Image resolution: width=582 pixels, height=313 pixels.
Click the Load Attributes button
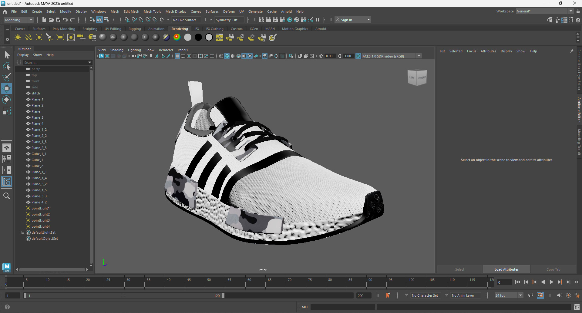[506, 269]
